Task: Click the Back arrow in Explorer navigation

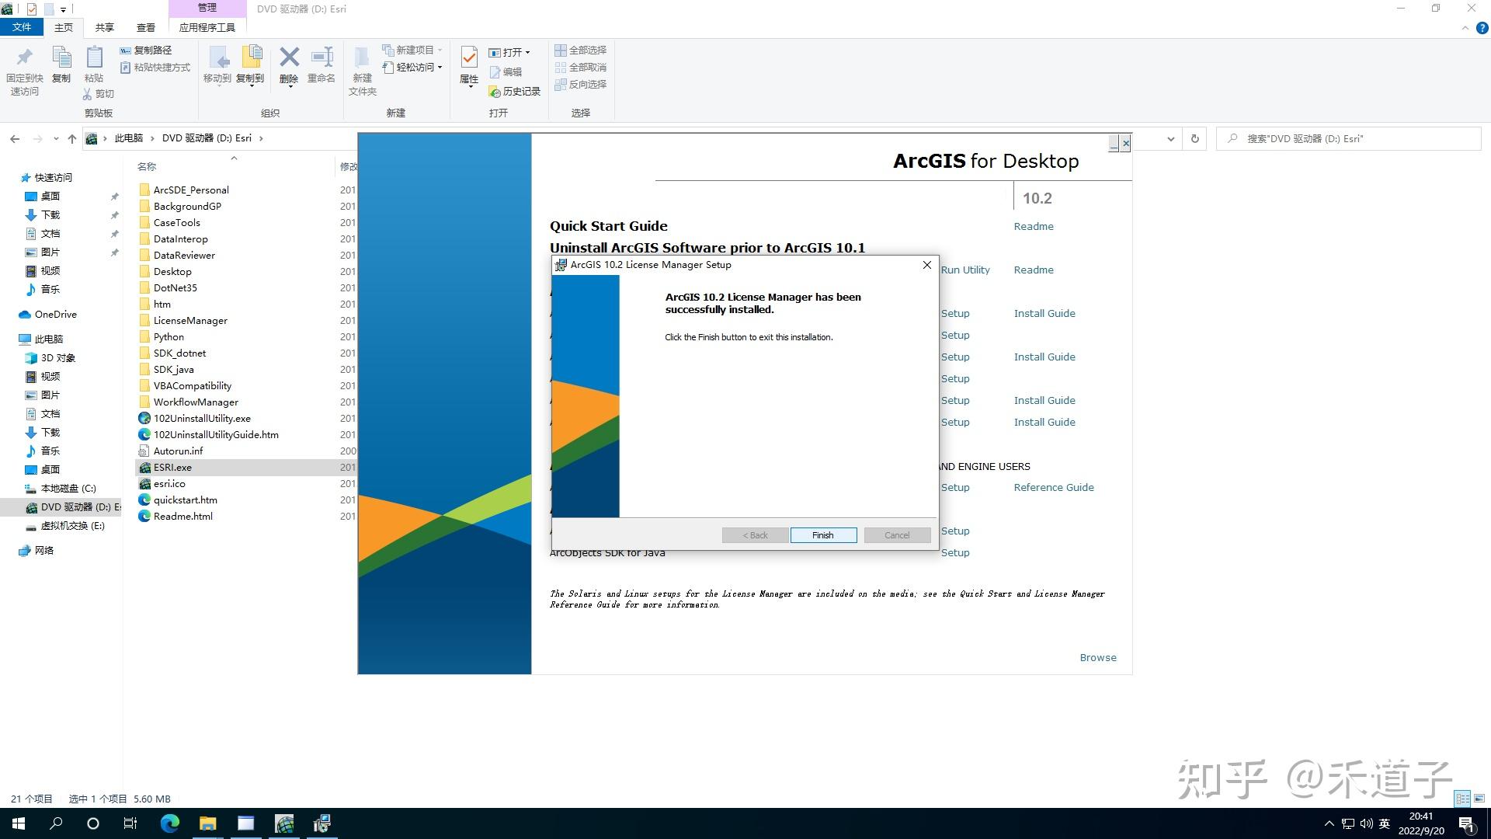Action: click(15, 139)
